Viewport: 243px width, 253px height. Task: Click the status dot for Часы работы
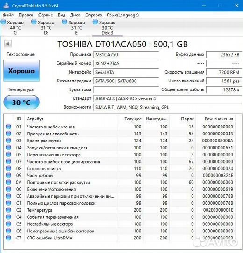click(x=8, y=175)
